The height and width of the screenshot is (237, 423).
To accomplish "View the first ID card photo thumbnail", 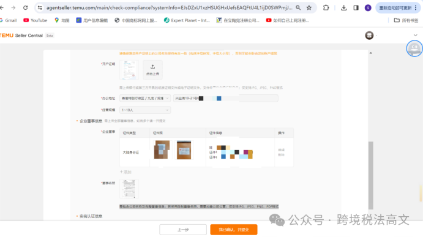I will tap(162, 150).
